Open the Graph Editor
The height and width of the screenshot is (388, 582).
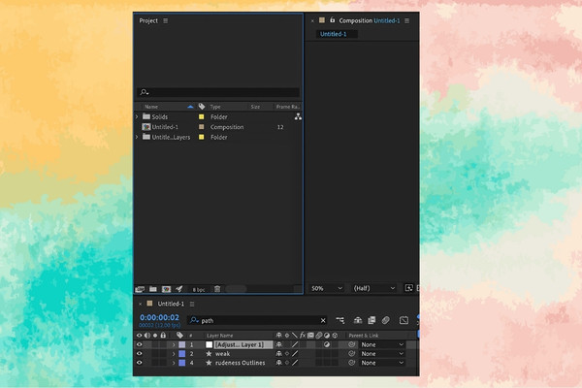tap(404, 320)
